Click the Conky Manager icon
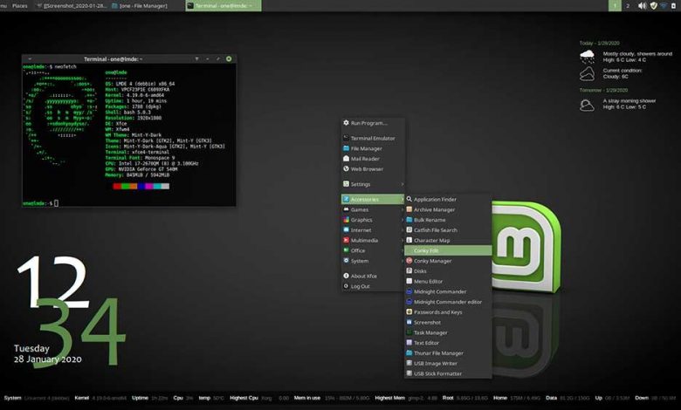 [409, 261]
